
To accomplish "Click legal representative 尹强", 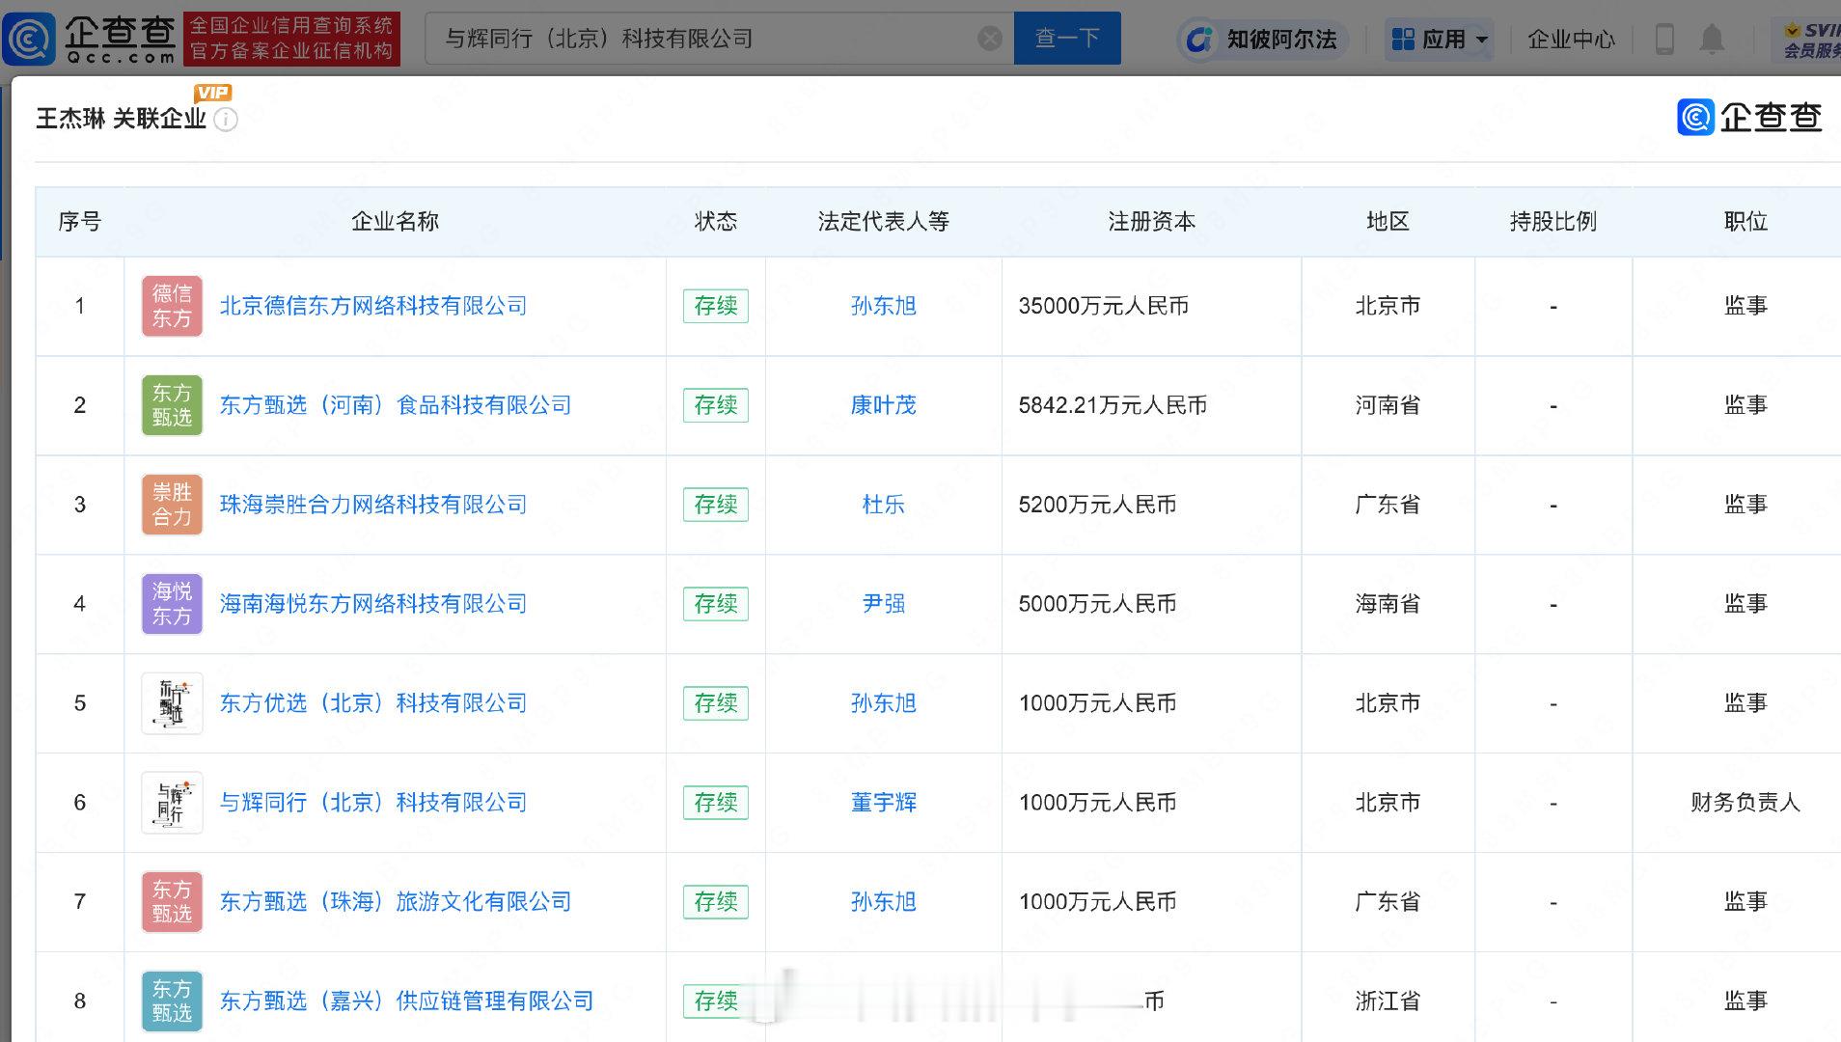I will coord(883,604).
